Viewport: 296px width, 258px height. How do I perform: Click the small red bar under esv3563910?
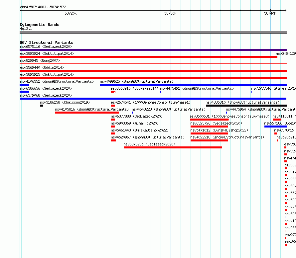[113, 92]
